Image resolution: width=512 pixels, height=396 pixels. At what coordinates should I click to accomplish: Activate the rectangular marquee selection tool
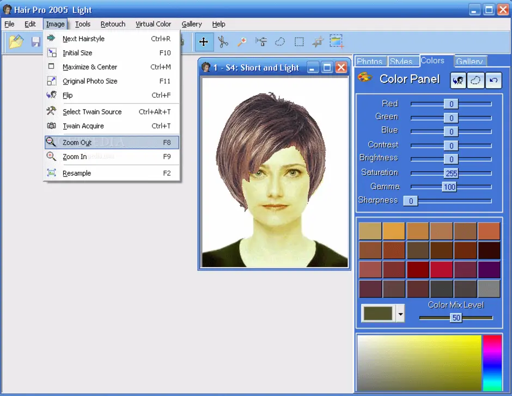coord(299,42)
